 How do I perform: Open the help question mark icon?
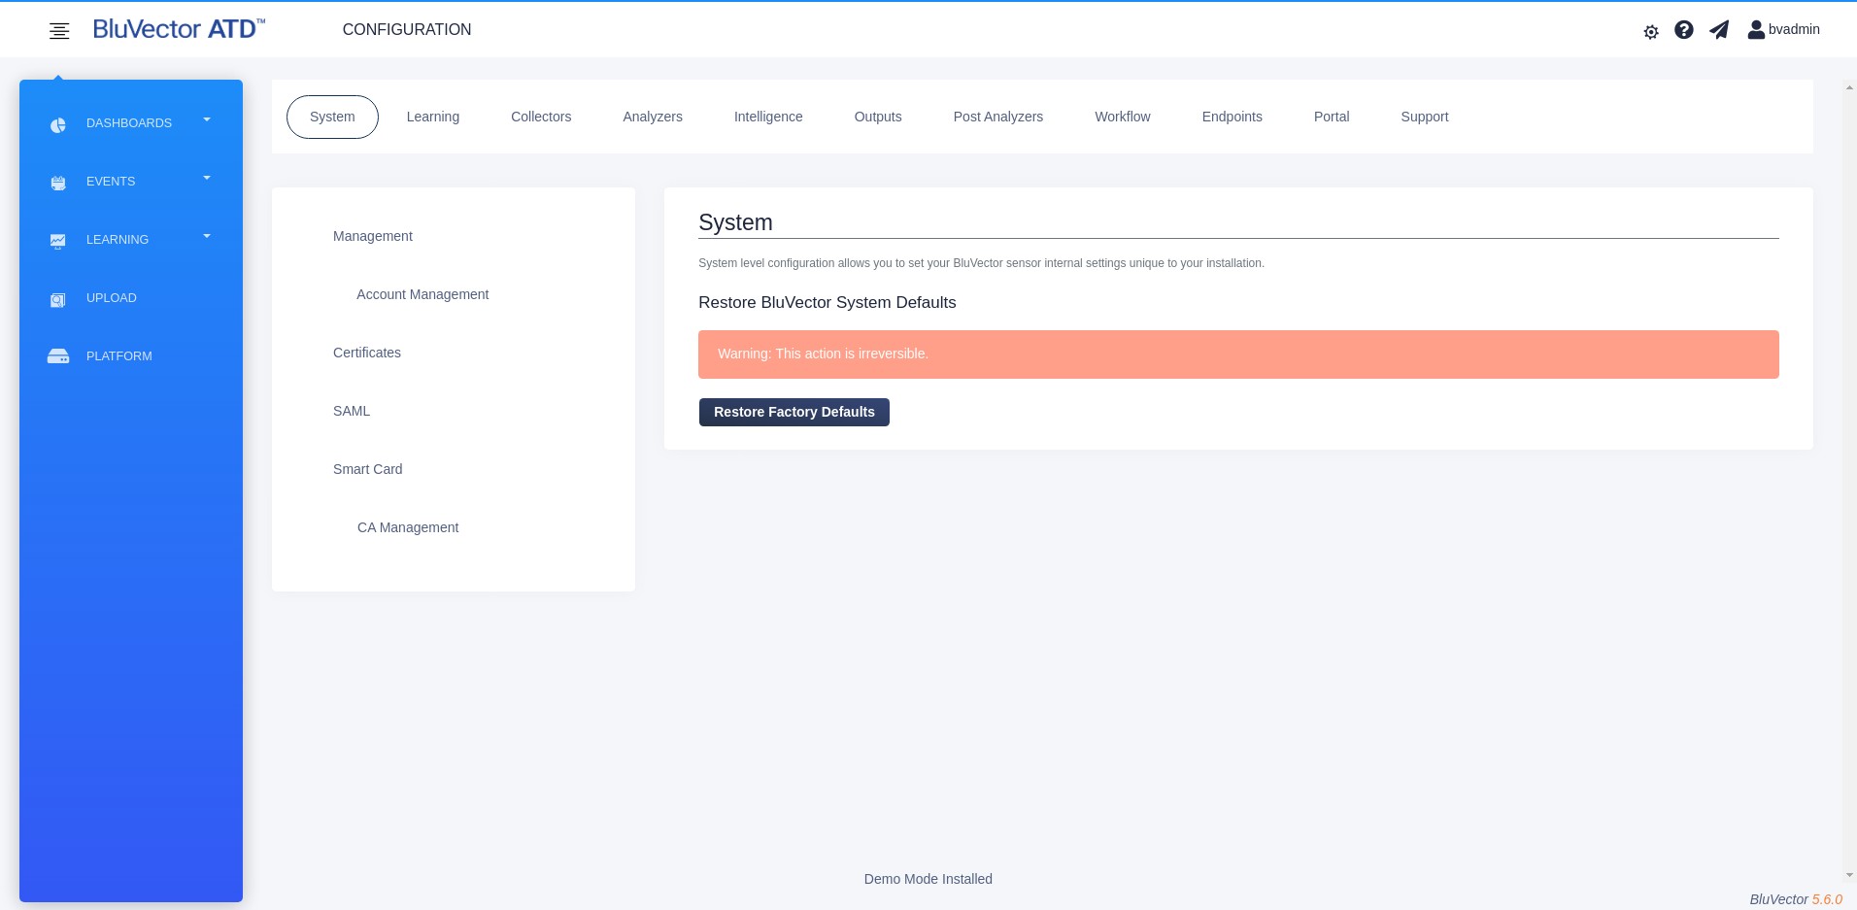tap(1684, 30)
